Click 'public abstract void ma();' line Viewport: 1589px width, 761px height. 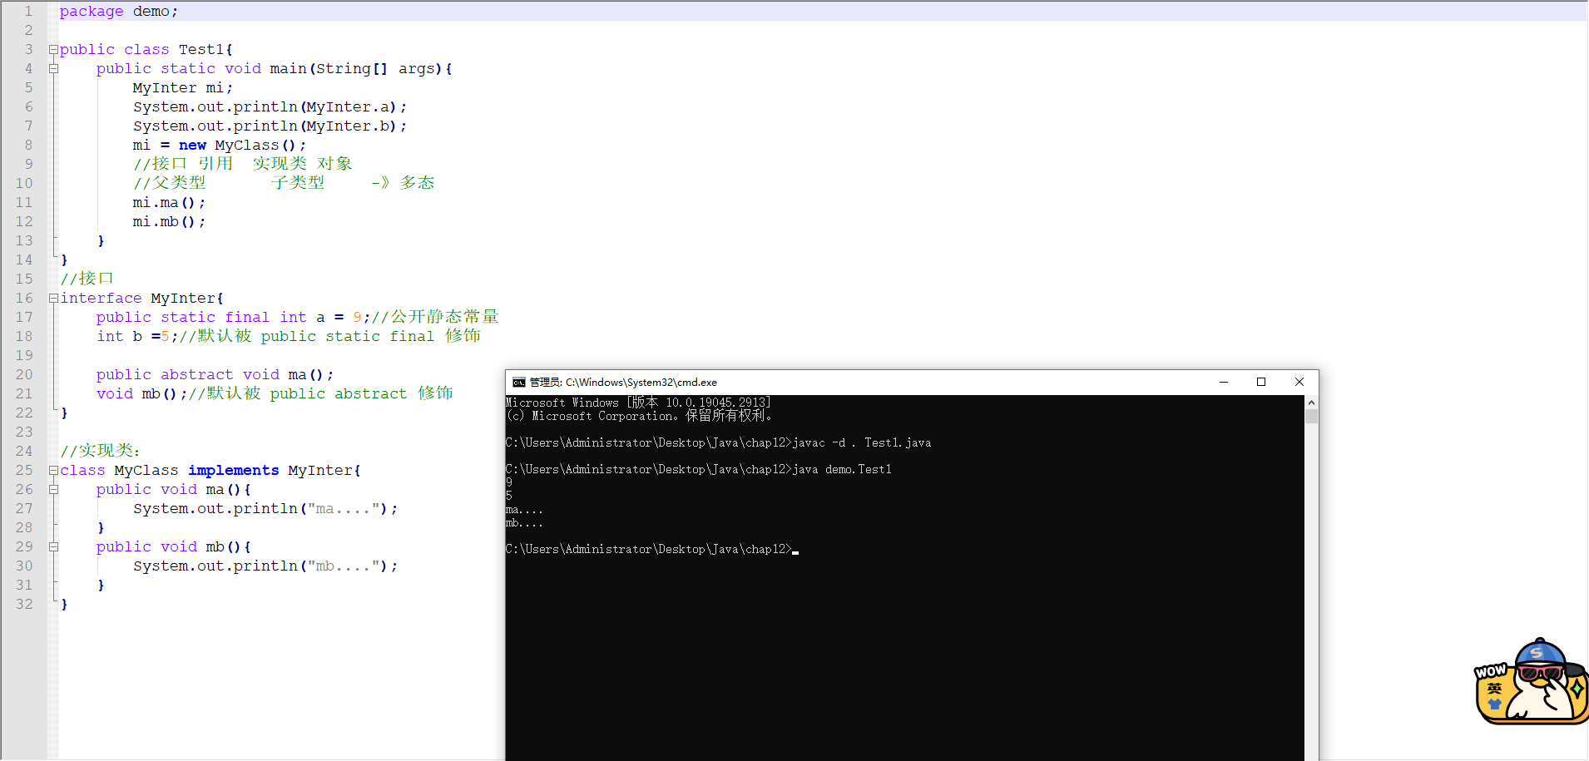tap(215, 375)
